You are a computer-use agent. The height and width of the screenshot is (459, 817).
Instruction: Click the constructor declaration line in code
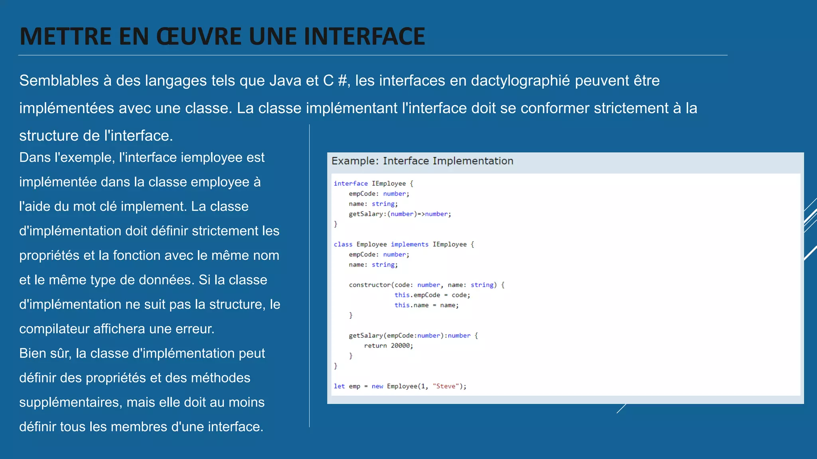click(426, 285)
